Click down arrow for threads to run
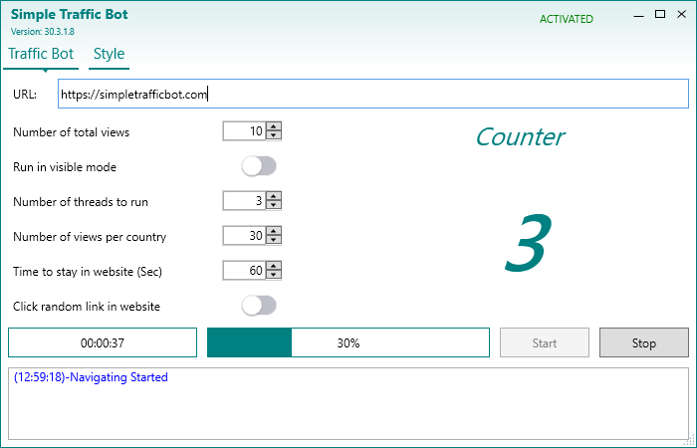Screen dimensions: 697x448 click(x=274, y=206)
